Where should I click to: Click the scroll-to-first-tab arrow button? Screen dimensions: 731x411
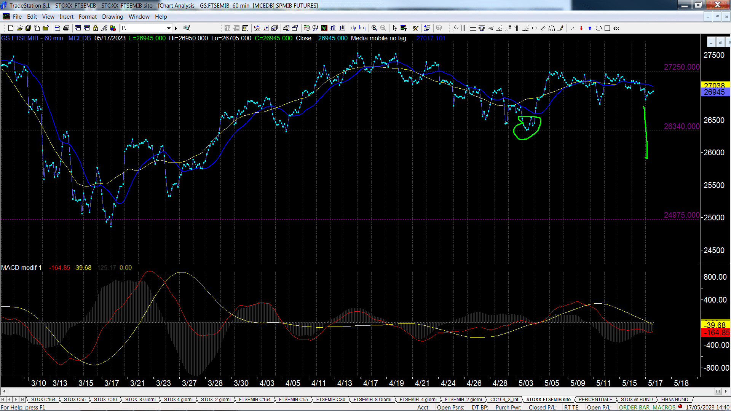(x=3, y=399)
